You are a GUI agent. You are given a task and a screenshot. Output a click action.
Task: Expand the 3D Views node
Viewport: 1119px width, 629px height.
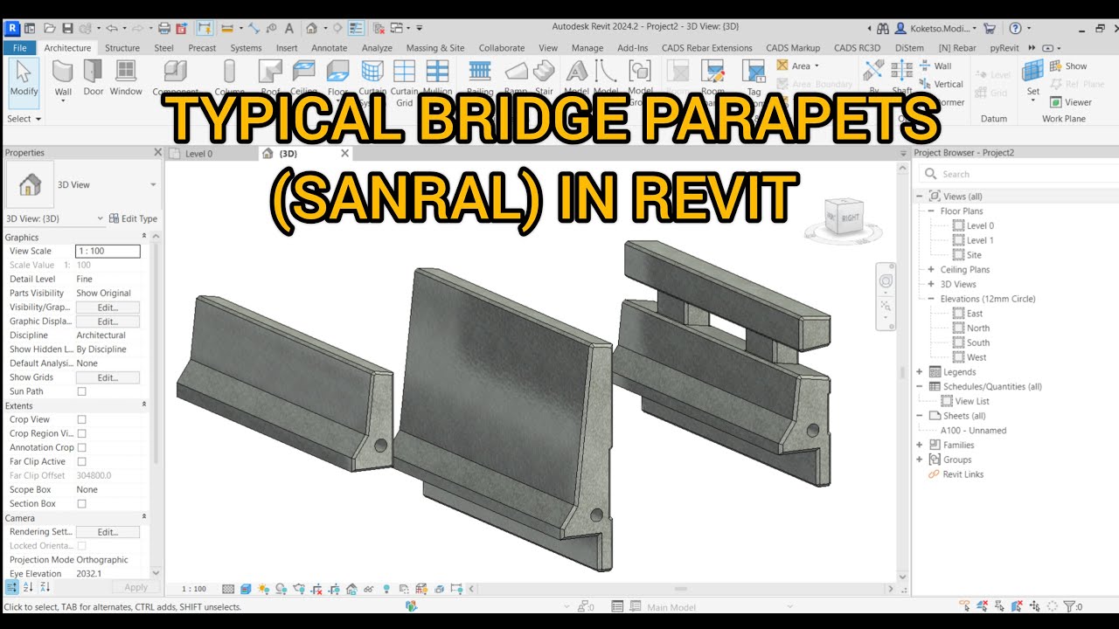click(931, 284)
